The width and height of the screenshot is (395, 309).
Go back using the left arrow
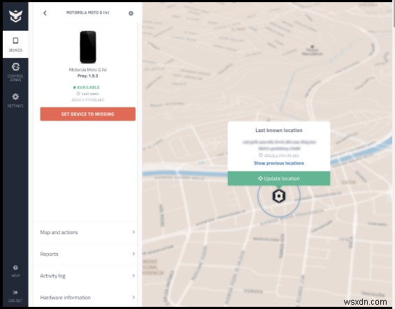[x=45, y=13]
